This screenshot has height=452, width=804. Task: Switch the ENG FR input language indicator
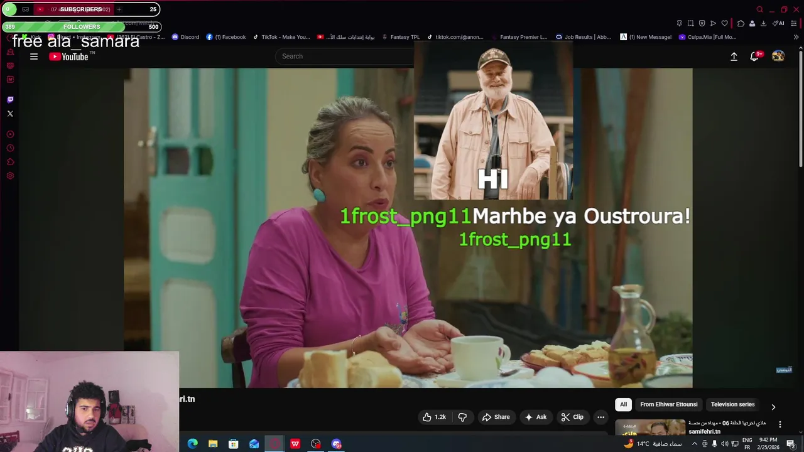tap(747, 444)
